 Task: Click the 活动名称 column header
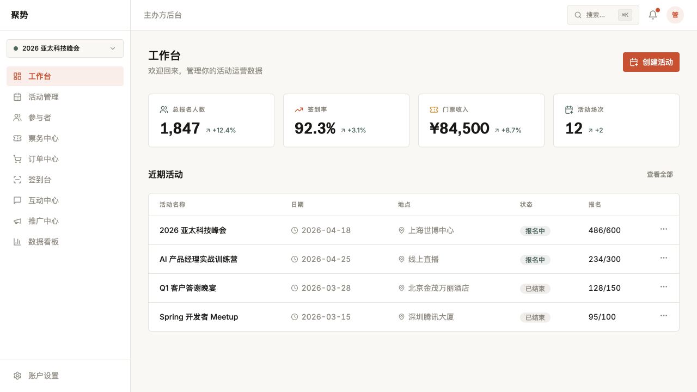click(x=173, y=205)
